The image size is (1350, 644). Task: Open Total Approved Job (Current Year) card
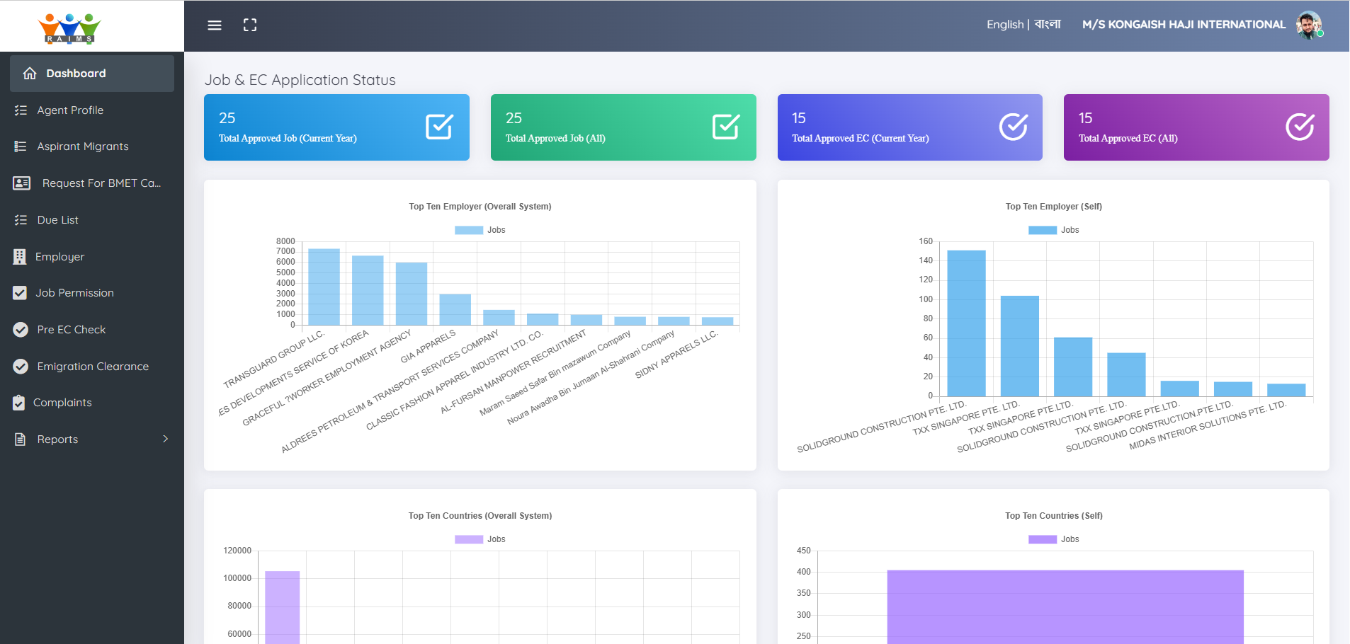(x=336, y=127)
